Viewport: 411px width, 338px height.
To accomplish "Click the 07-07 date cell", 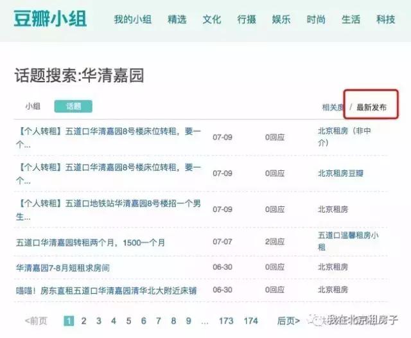I will pos(222,242).
